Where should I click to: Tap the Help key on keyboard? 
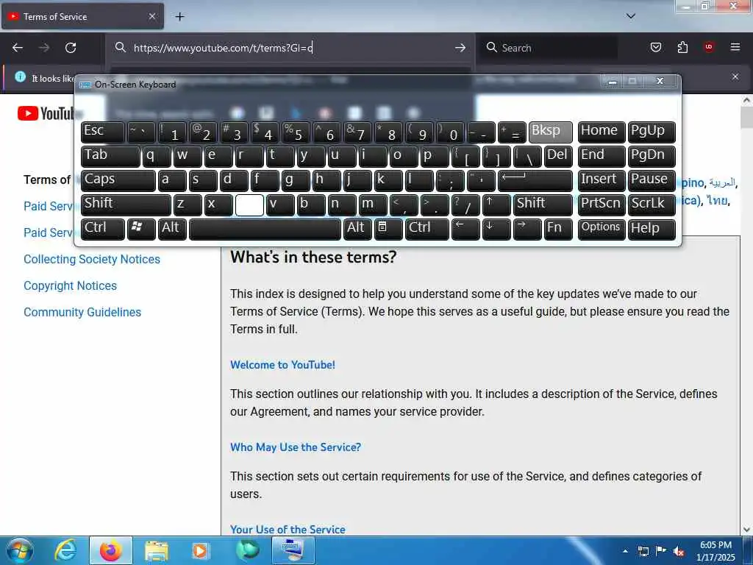652,229
